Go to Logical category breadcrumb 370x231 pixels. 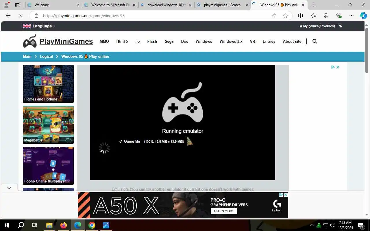click(46, 56)
